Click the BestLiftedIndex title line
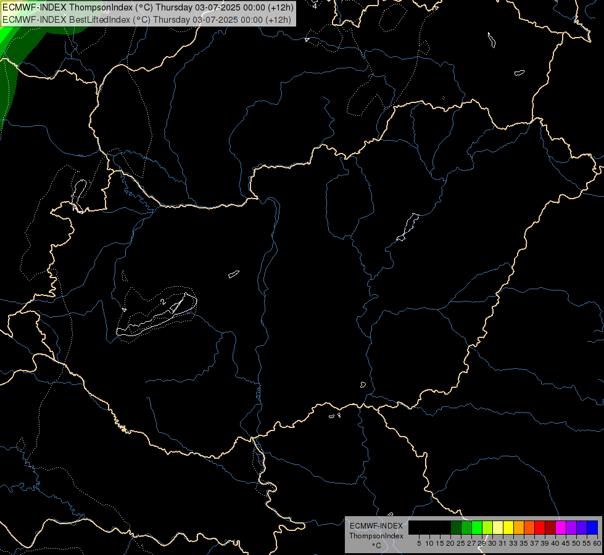 pyautogui.click(x=146, y=19)
